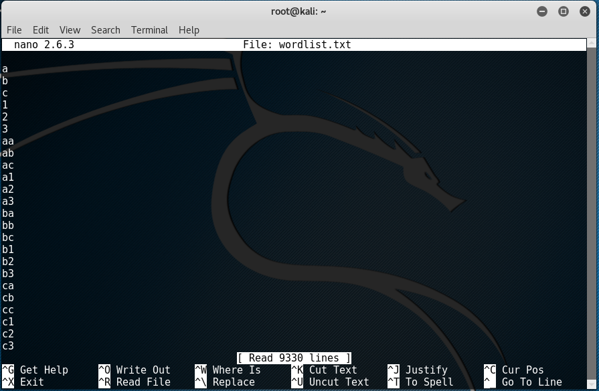The height and width of the screenshot is (391, 599).
Task: Open the Terminal menu
Action: point(149,30)
